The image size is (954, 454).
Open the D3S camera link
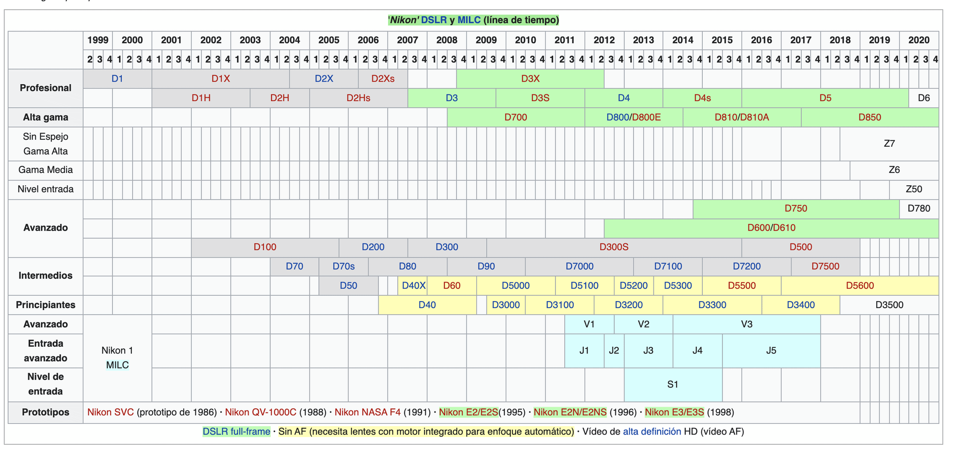540,98
